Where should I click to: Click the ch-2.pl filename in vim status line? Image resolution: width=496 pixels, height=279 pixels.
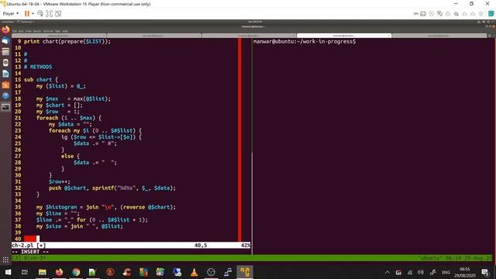point(22,245)
